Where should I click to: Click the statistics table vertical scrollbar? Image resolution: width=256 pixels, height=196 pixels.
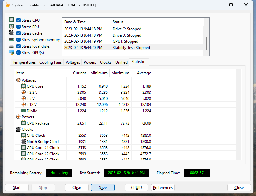pyautogui.click(x=239, y=114)
